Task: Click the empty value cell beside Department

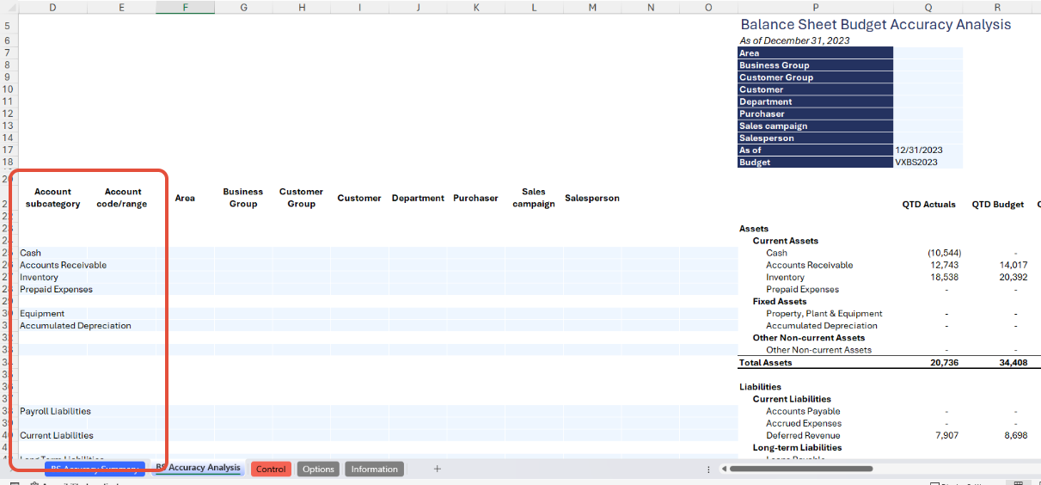Action: [928, 101]
